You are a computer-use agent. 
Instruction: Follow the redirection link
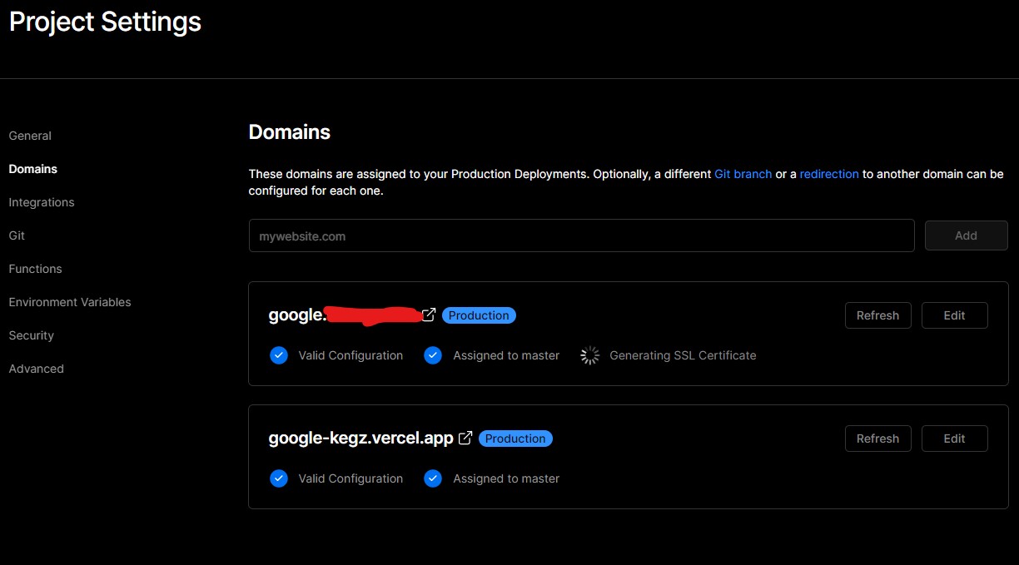pyautogui.click(x=829, y=174)
